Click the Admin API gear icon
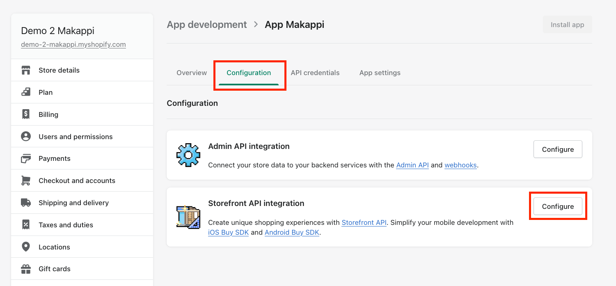 point(188,155)
